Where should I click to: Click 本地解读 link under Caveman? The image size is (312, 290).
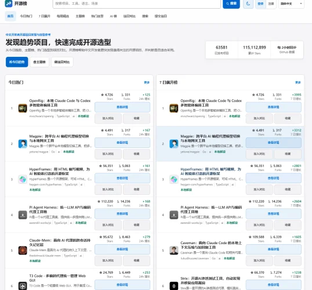coord(230,258)
